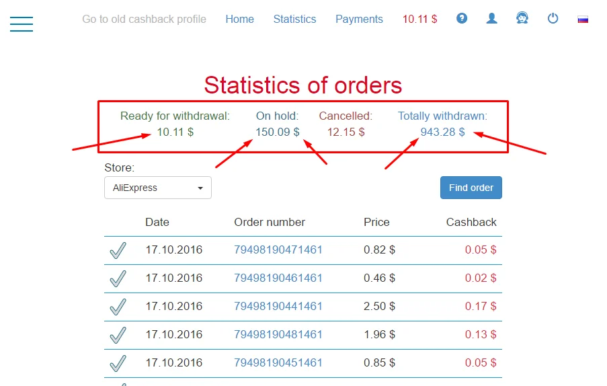
Task: Click the Order number column header
Action: point(270,222)
